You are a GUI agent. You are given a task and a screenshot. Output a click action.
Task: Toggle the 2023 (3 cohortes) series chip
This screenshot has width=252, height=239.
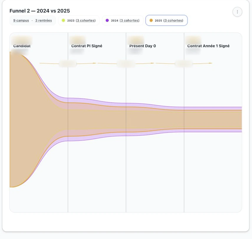[79, 20]
